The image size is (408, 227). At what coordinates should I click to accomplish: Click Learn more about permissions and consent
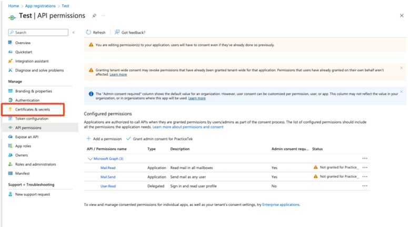pyautogui.click(x=188, y=127)
